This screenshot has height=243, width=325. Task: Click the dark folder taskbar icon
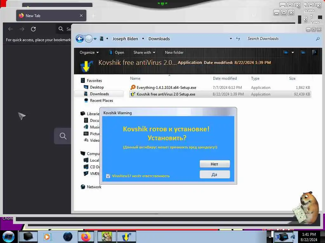[28, 237]
